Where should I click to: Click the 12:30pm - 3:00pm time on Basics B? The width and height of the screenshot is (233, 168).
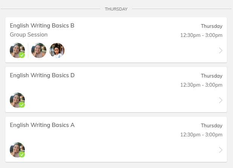[x=201, y=35]
